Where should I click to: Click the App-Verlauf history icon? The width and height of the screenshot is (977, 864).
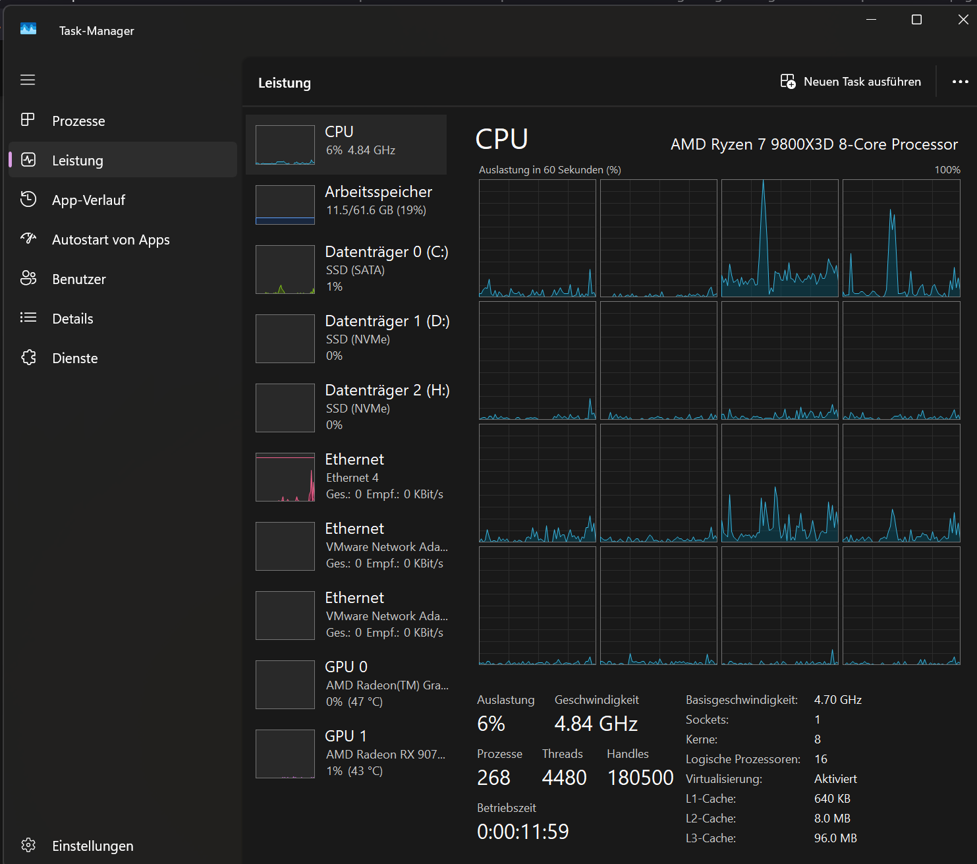pos(28,199)
